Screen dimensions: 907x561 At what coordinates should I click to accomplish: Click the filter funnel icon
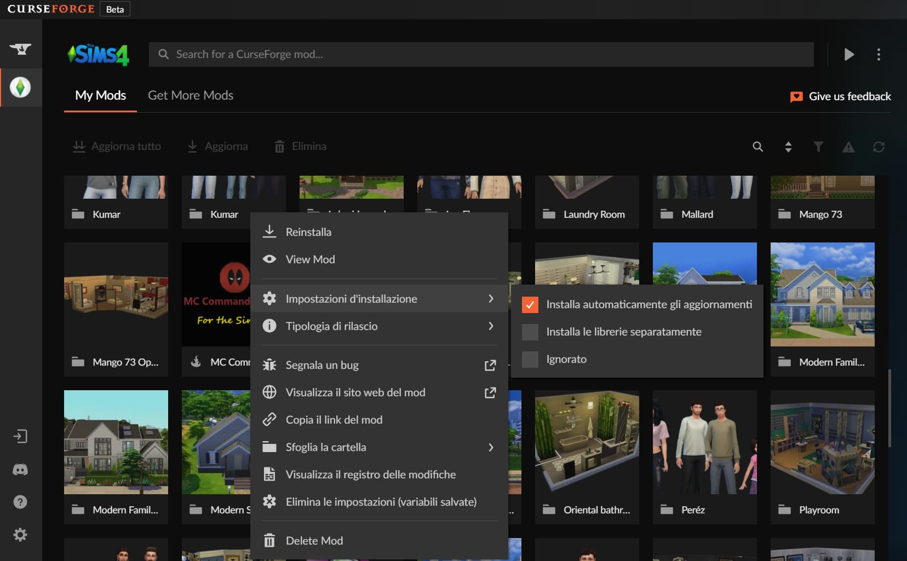(x=818, y=147)
